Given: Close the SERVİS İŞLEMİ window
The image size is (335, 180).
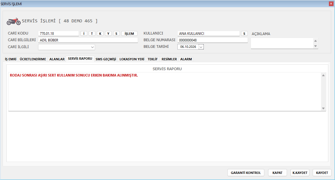Looking at the screenshot, I should (x=331, y=3).
